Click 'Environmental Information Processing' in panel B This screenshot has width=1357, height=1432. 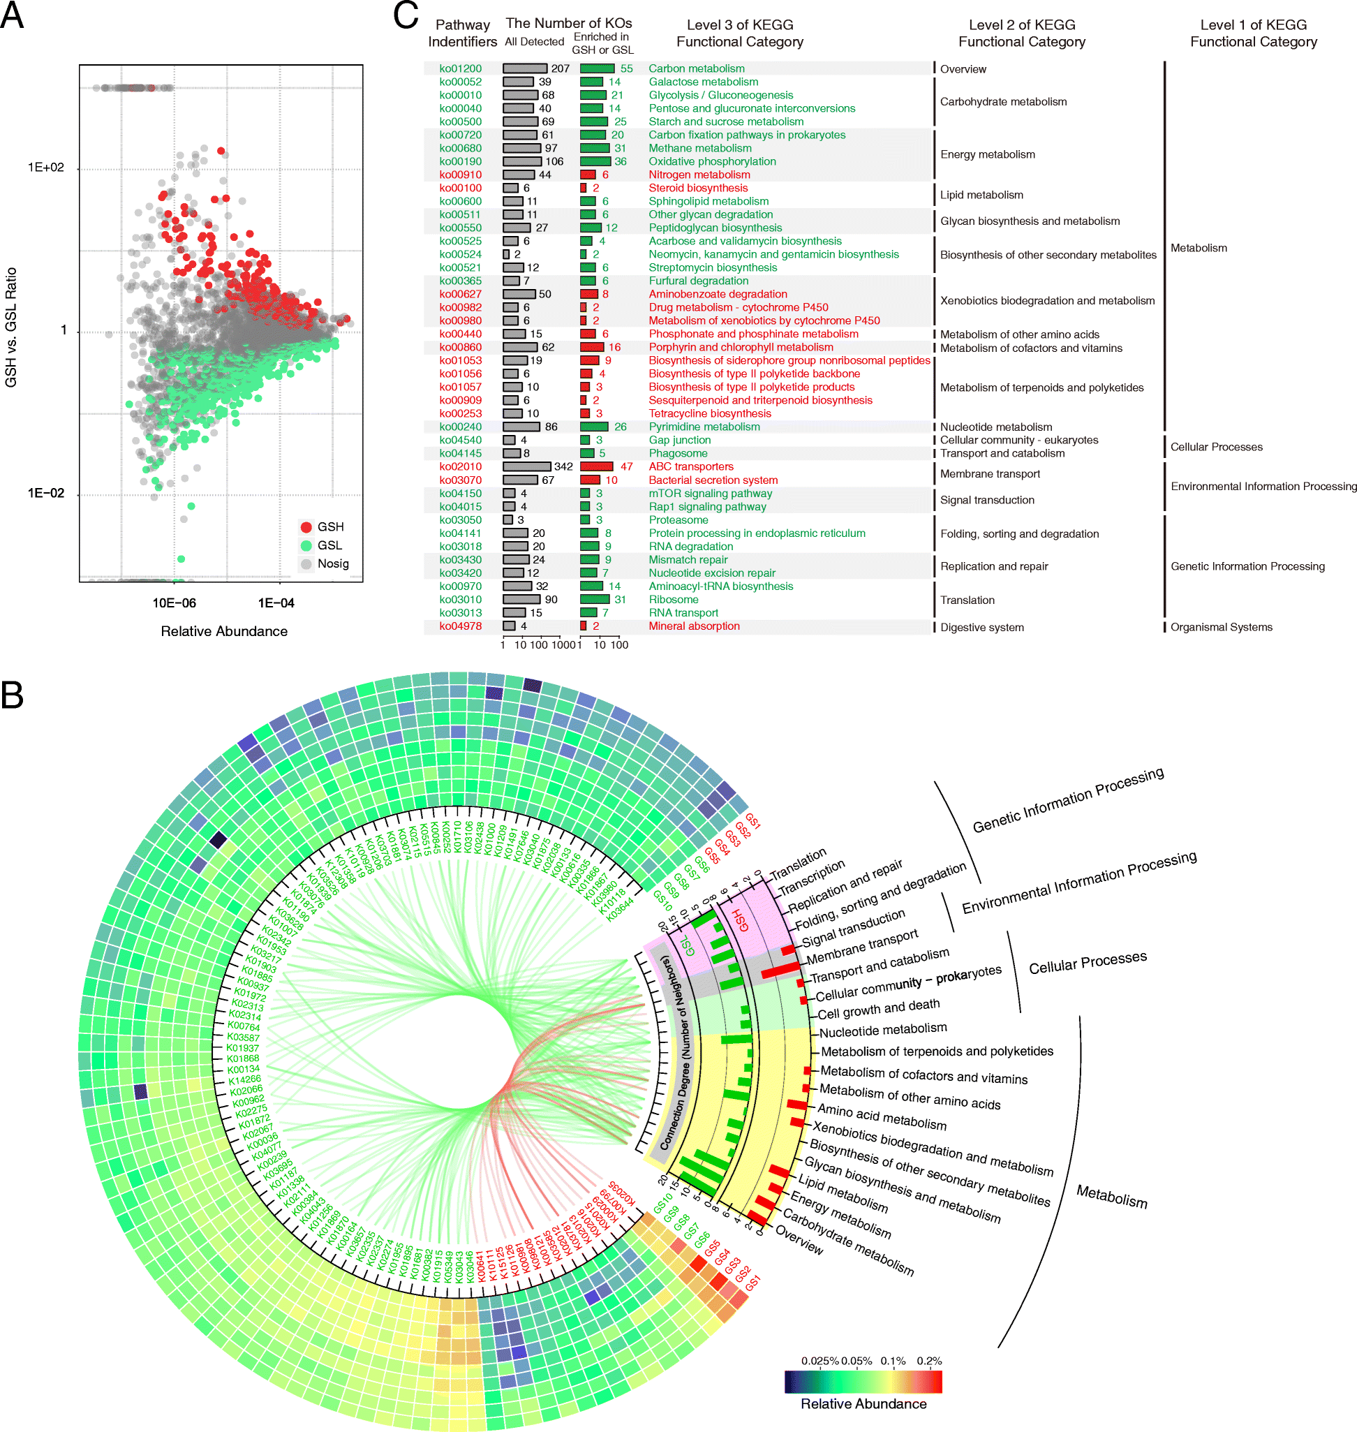1079,882
